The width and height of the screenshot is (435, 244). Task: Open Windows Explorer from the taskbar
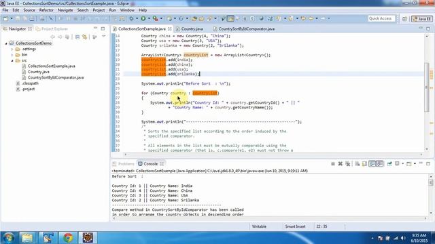click(27, 238)
